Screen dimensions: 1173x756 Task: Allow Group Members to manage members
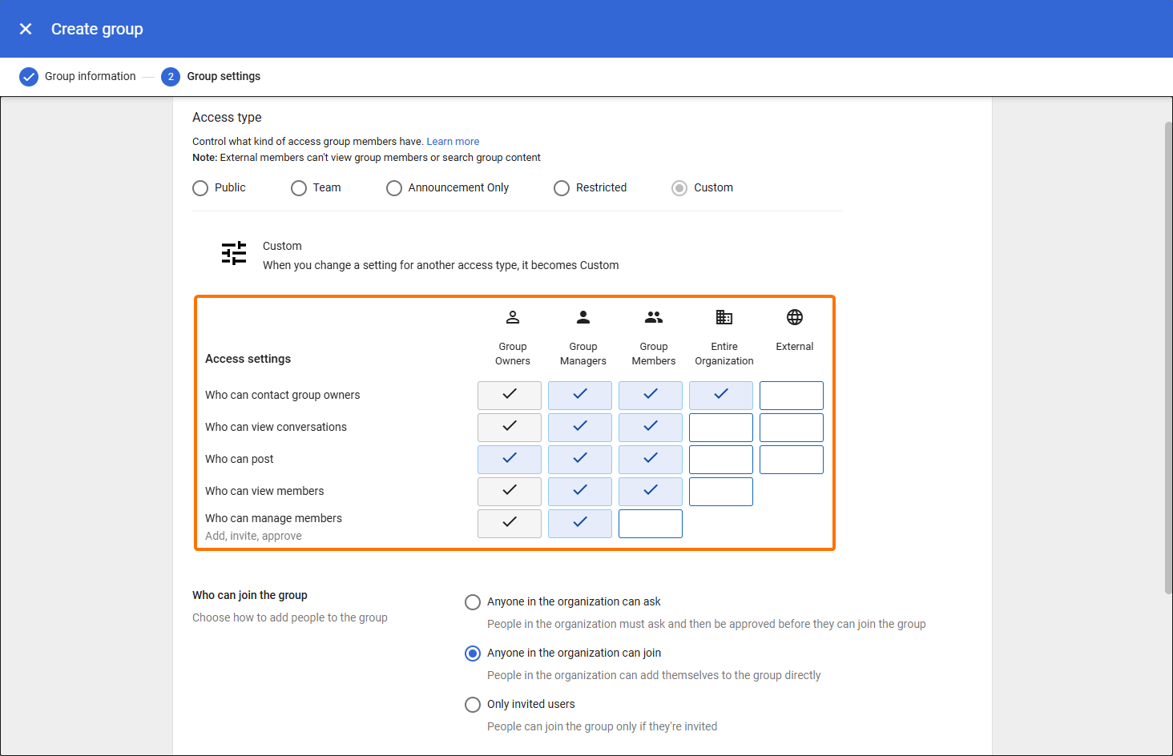(x=651, y=524)
